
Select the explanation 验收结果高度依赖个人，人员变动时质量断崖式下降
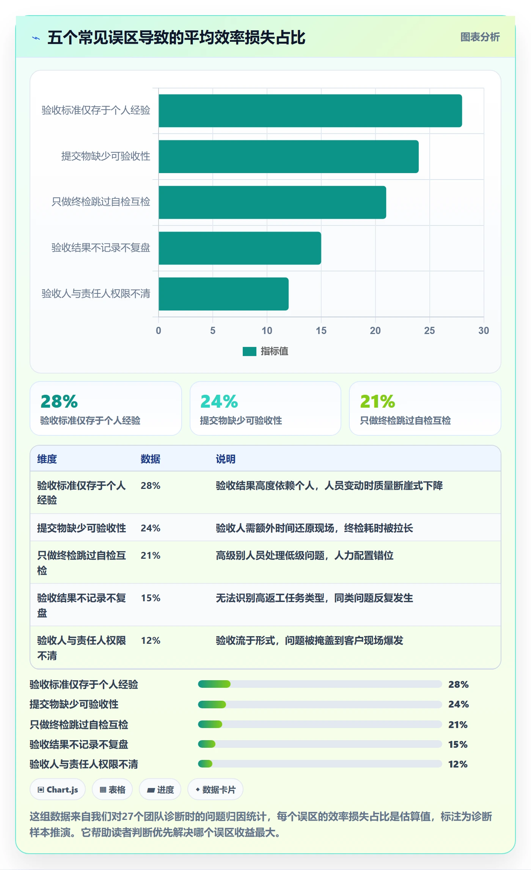(x=329, y=486)
